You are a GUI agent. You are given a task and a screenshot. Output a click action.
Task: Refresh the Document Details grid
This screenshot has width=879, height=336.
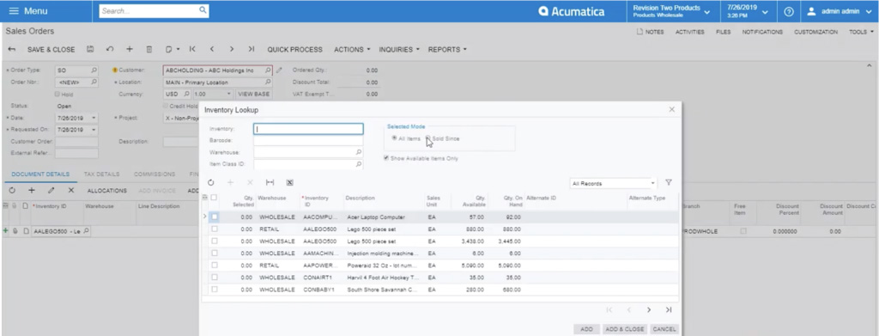pyautogui.click(x=12, y=191)
